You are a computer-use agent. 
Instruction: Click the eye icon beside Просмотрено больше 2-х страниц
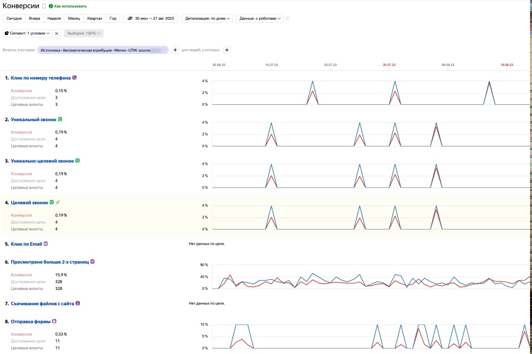coord(92,262)
